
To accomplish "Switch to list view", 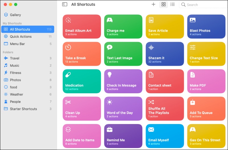I will (x=172, y=4).
